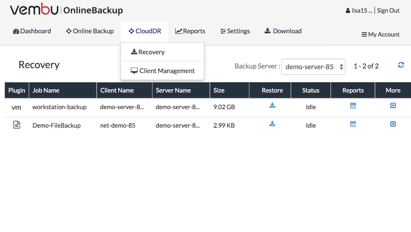This screenshot has height=232, width=411.
Task: Open the Online Backup menu
Action: (90, 31)
